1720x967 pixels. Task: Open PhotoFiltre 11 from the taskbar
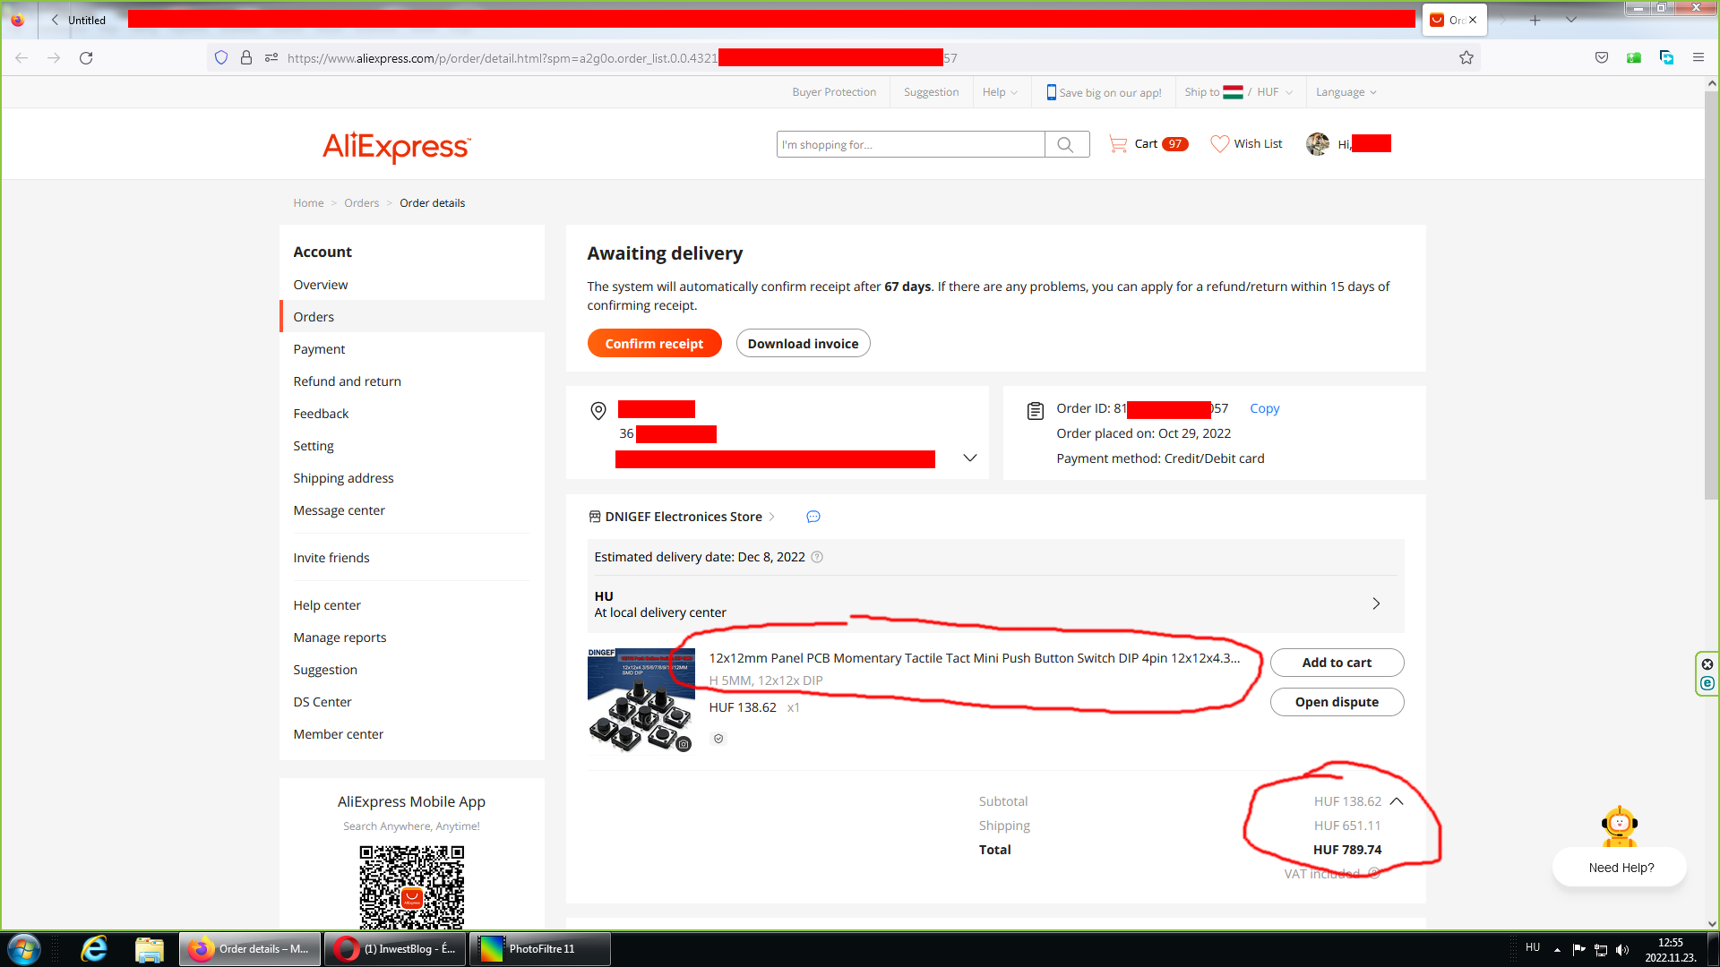point(540,949)
